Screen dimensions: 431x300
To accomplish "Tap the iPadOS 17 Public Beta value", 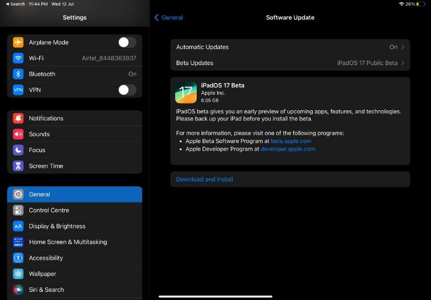I will coord(367,63).
